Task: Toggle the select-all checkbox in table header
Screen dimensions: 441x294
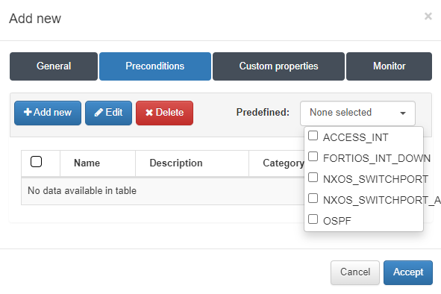Action: (x=36, y=162)
